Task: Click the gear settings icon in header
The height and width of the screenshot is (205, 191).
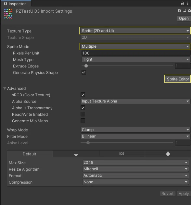Action: 189,11
